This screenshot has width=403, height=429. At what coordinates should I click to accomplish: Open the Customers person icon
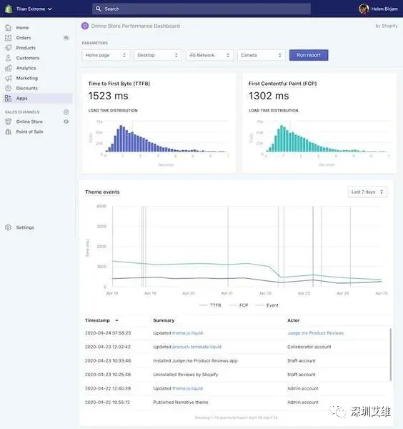click(8, 58)
